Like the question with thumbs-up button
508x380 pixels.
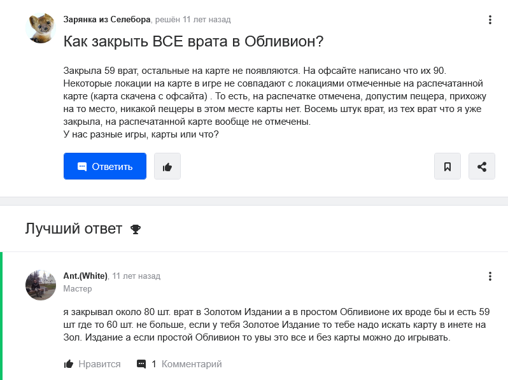tap(167, 166)
